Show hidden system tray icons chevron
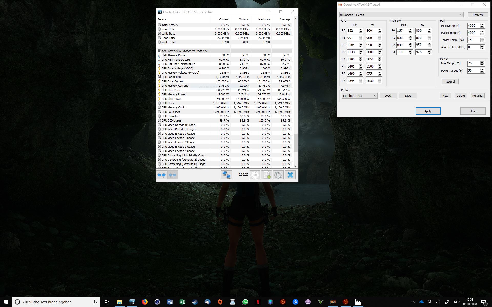 pyautogui.click(x=413, y=302)
